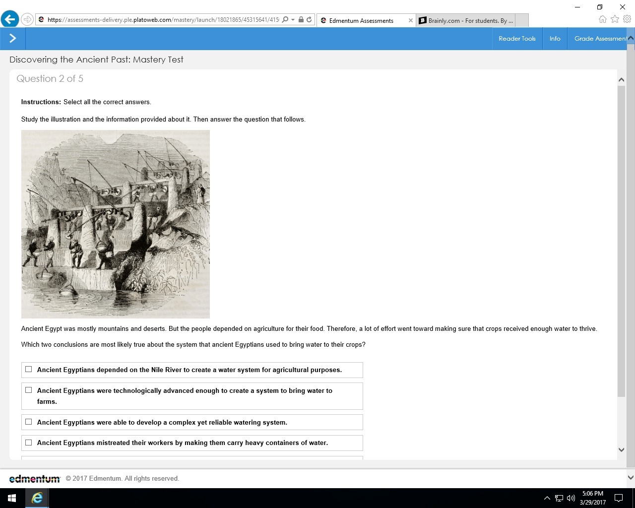Click the browser forward arrow button
Image resolution: width=635 pixels, height=508 pixels.
click(x=27, y=19)
